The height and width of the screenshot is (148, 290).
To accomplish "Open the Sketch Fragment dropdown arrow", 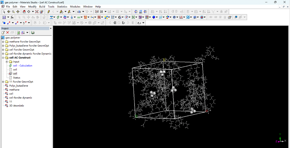I will point(65,11).
